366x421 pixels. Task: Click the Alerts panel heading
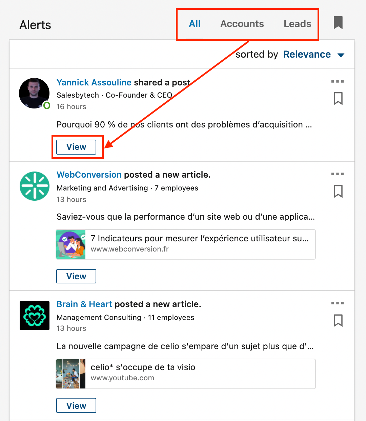(35, 25)
